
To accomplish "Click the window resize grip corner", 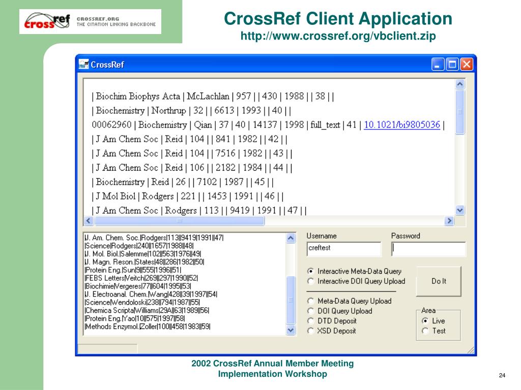I will pos(471,350).
